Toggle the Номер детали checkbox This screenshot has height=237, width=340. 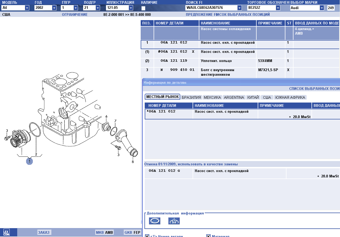point(147,236)
